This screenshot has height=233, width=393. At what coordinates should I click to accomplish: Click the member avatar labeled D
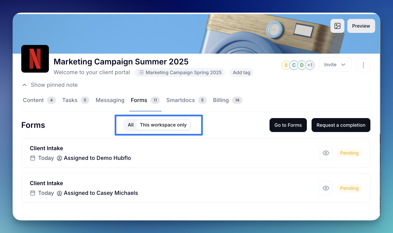click(x=302, y=65)
